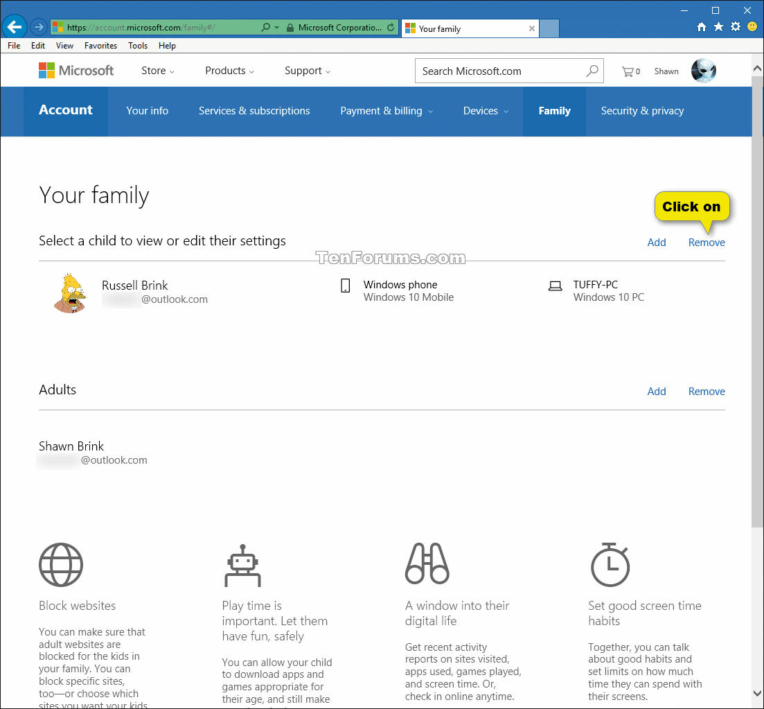This screenshot has height=709, width=764.
Task: Click the smiley feedback icon
Action: [x=752, y=27]
